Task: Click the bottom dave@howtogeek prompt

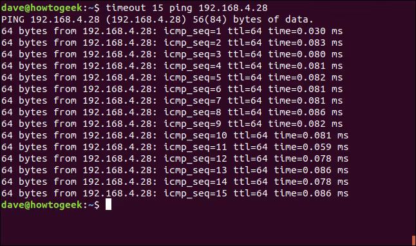Action: 50,205
